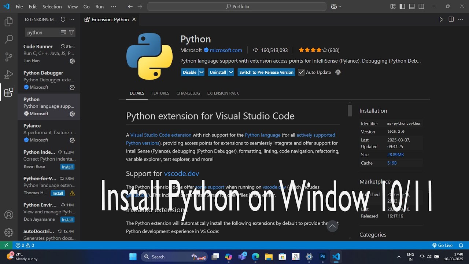Screen dimensions: 469x264
Task: Open extensions view more actions menu
Action: point(72,19)
